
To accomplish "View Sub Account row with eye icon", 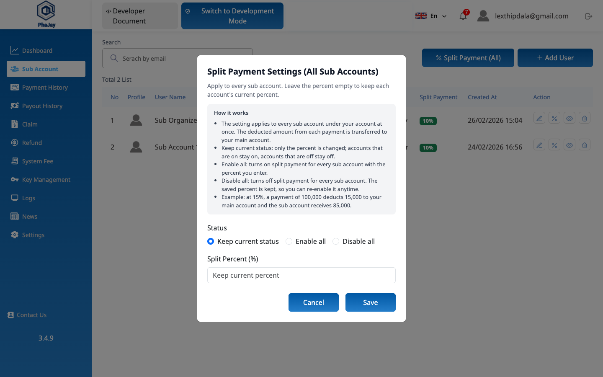I will (569, 145).
